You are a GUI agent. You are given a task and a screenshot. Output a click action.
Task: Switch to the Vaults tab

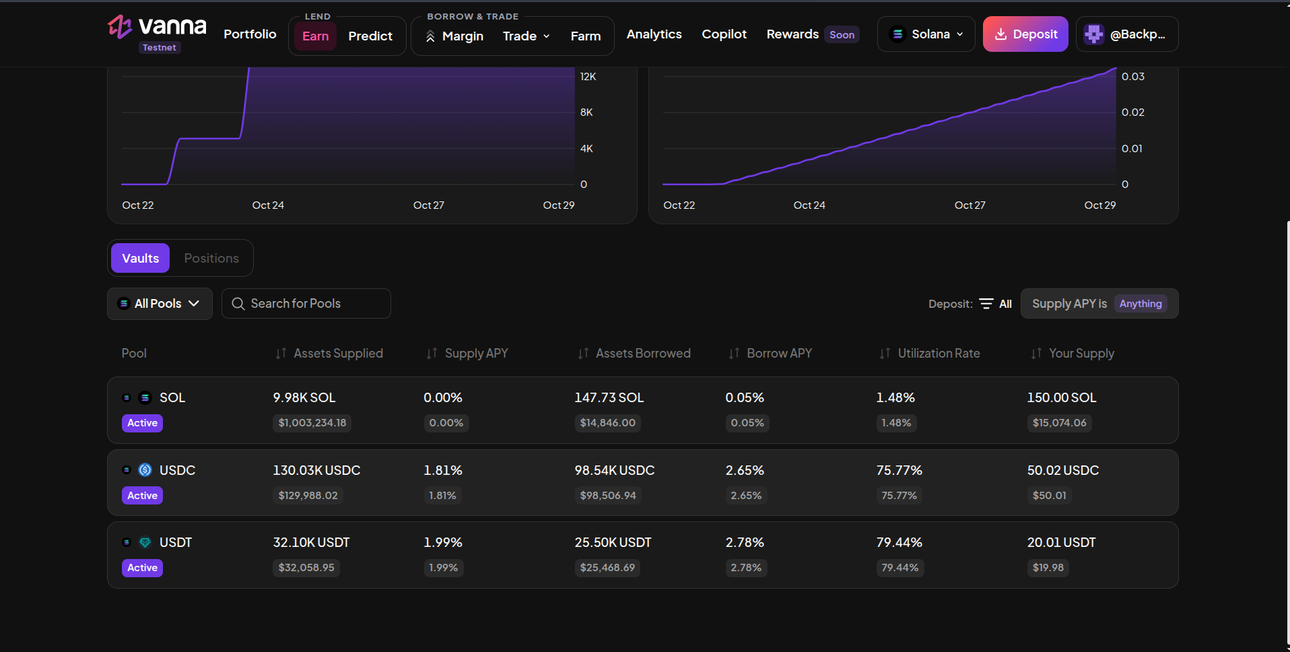pos(140,258)
